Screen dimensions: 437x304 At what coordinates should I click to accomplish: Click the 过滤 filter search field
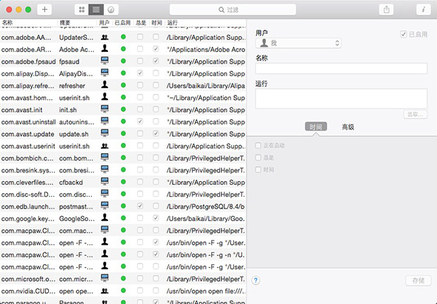coord(233,10)
